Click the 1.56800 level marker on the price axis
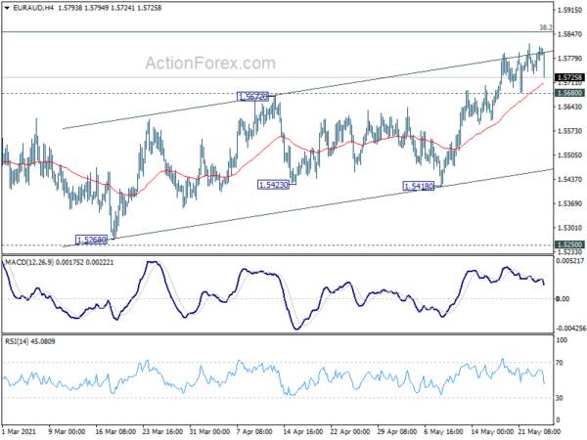The height and width of the screenshot is (440, 587). click(569, 93)
